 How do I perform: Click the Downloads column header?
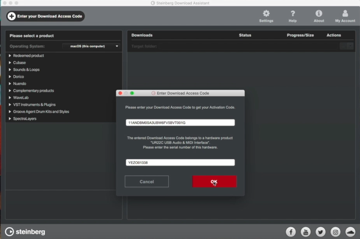click(x=142, y=35)
